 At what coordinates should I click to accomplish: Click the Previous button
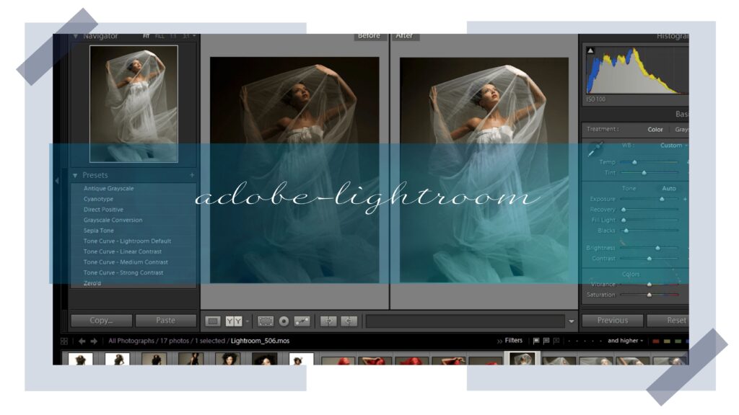click(612, 321)
